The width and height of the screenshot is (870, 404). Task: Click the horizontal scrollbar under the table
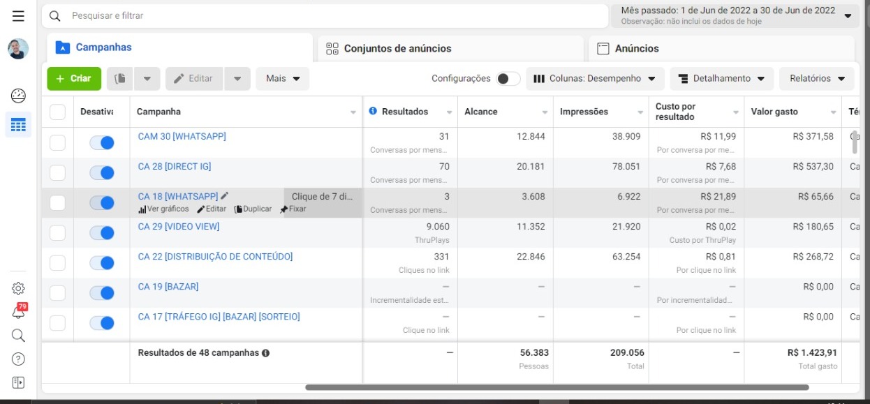pyautogui.click(x=556, y=387)
